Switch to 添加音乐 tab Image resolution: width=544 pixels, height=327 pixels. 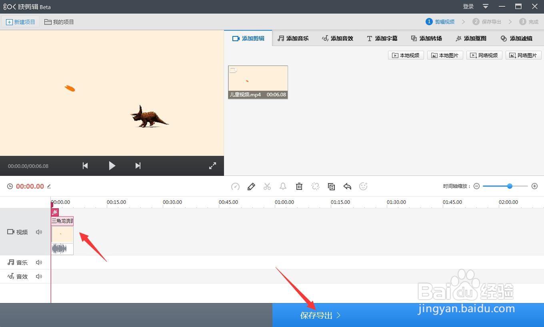coord(293,38)
